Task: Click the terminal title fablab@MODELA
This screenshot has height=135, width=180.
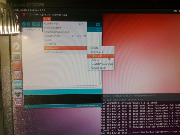Action: pos(134,96)
